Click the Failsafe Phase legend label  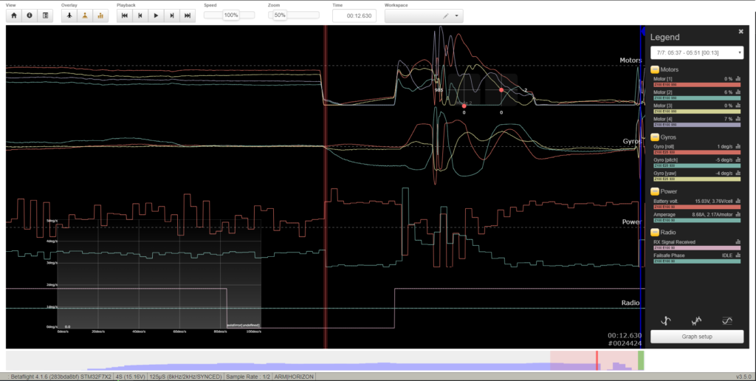(x=669, y=255)
